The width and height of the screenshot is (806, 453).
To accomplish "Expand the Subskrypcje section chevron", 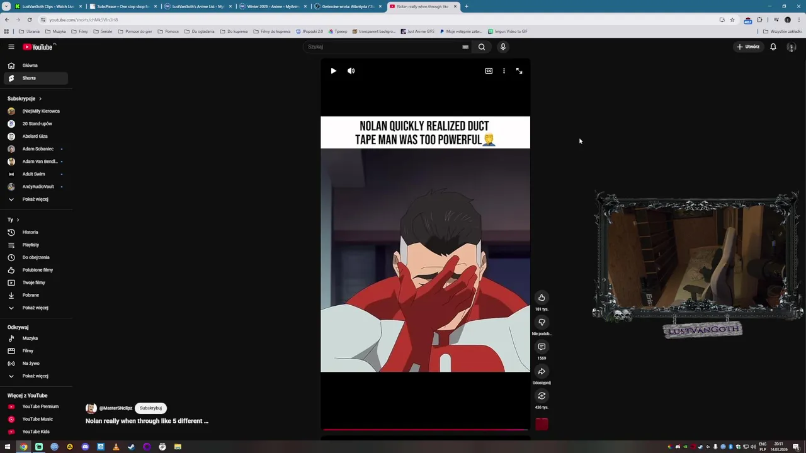I will coord(40,99).
